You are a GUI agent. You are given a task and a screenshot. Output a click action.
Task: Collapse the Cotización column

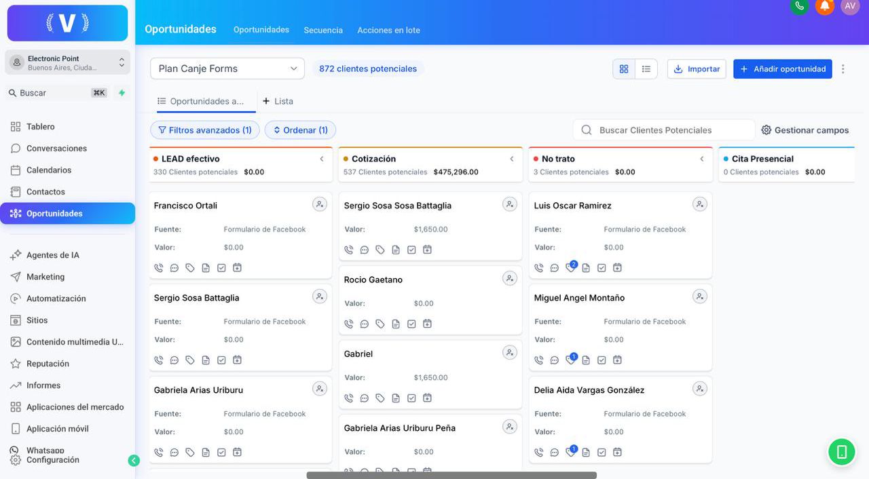click(512, 159)
